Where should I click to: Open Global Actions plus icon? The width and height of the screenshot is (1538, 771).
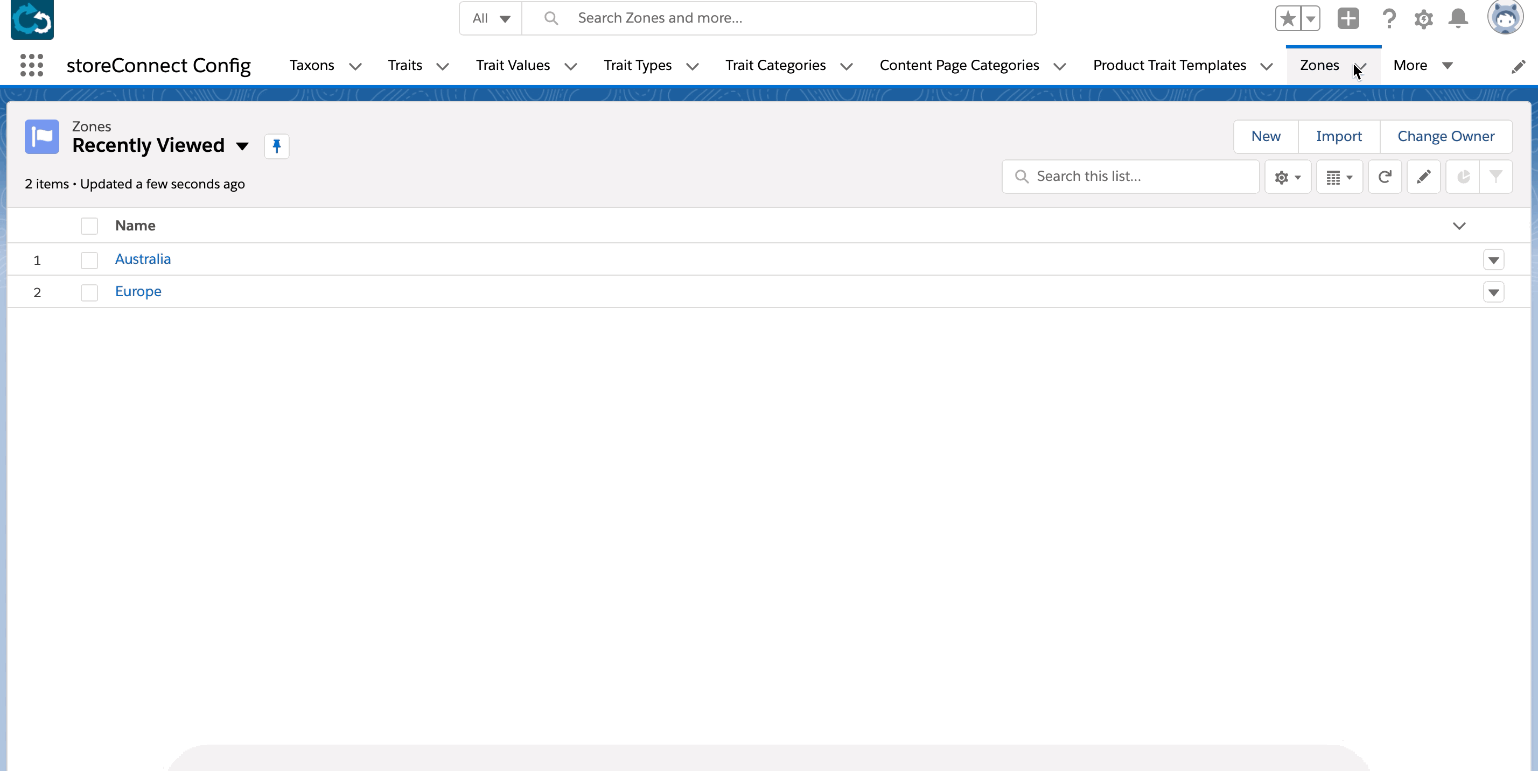tap(1348, 18)
